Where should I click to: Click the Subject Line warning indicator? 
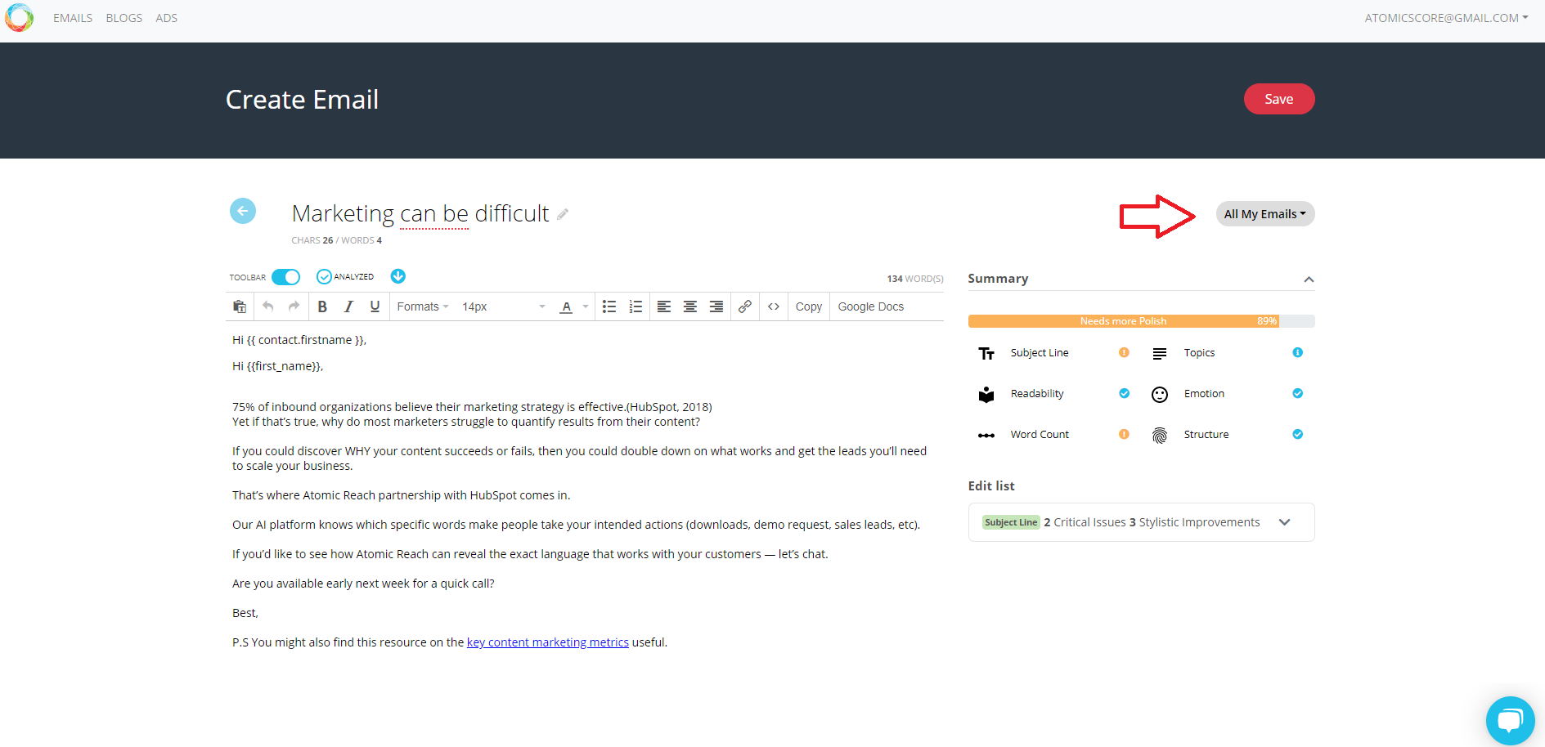pos(1124,352)
